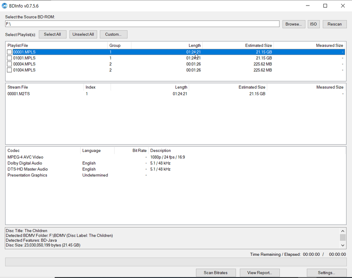Screen dimensions: 352x278
Task: Sort playlists by Length column header
Action: (x=167, y=45)
